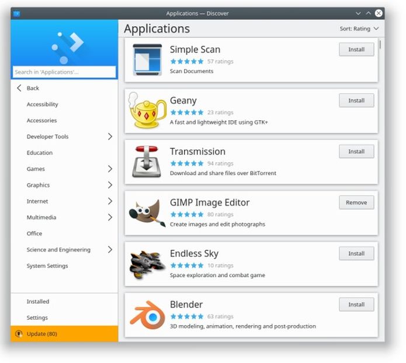Viewport: 406px width, 363px height.
Task: Click the Simple Scan app icon
Action: [x=147, y=60]
